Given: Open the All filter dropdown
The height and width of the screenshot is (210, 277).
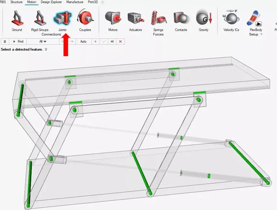Looking at the screenshot, I should click(43, 41).
